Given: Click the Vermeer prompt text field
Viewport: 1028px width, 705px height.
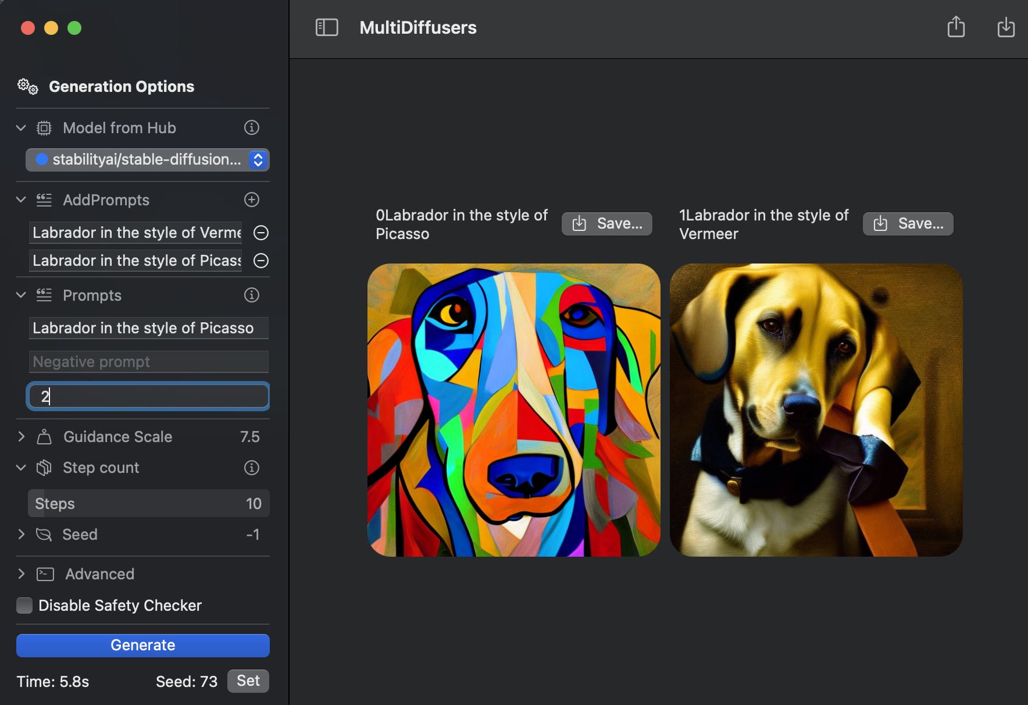Looking at the screenshot, I should [135, 233].
